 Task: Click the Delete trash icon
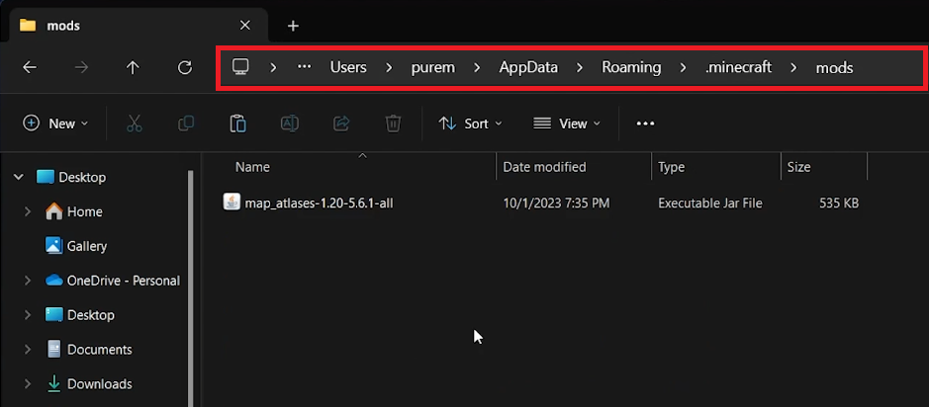[393, 123]
